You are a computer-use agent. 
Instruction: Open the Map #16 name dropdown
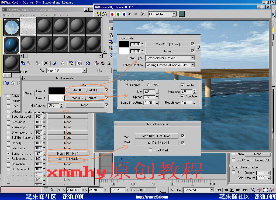click(84, 70)
